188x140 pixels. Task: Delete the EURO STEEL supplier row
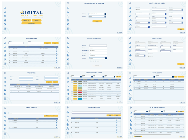(56, 63)
